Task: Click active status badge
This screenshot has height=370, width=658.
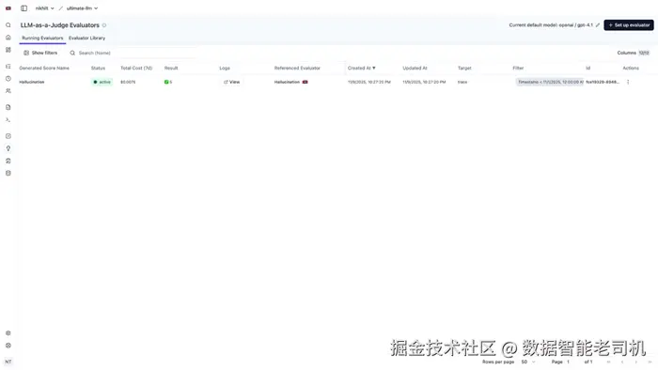Action: click(x=102, y=82)
